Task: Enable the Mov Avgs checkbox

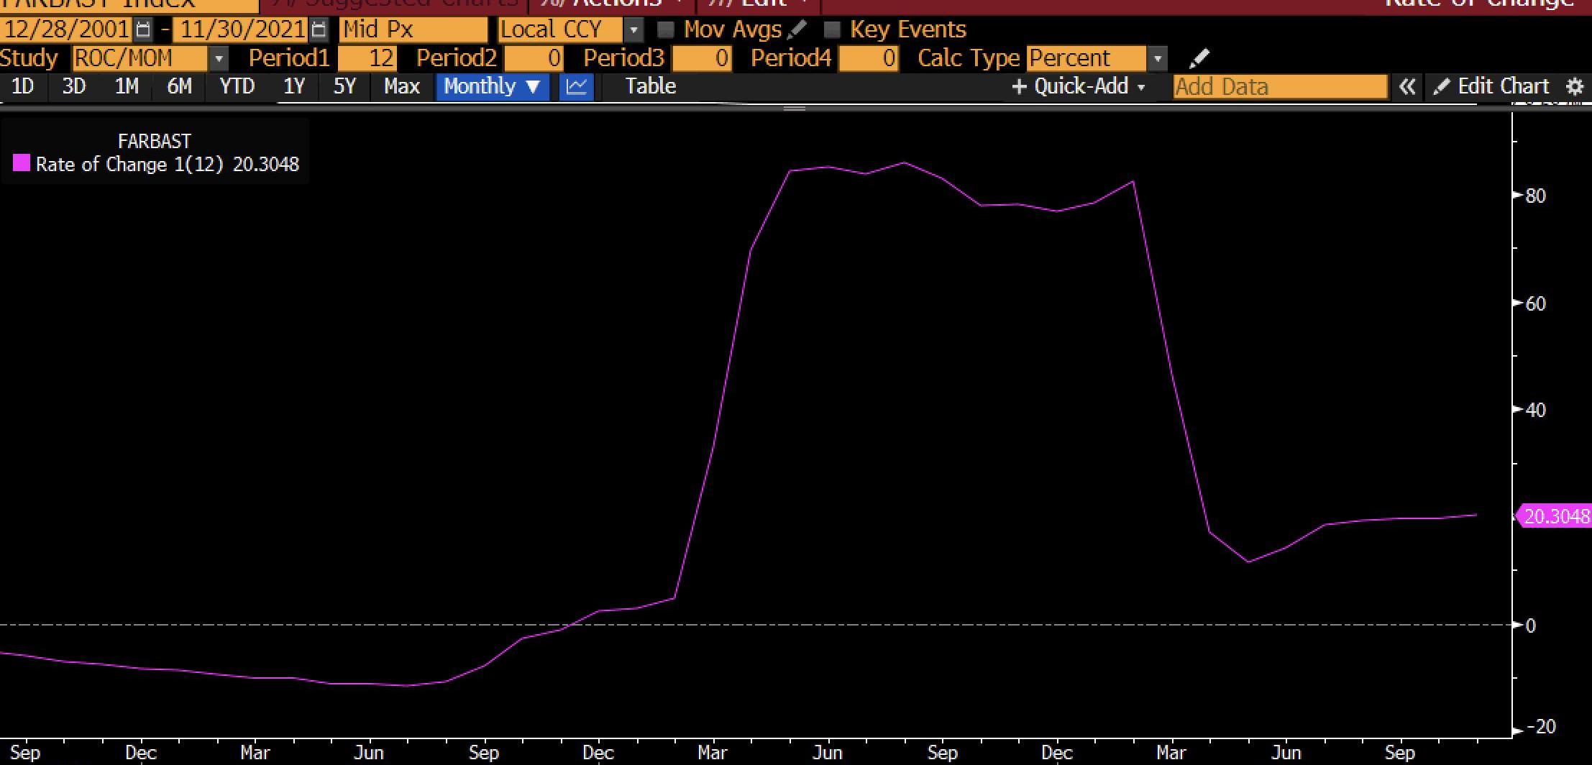Action: (x=666, y=29)
